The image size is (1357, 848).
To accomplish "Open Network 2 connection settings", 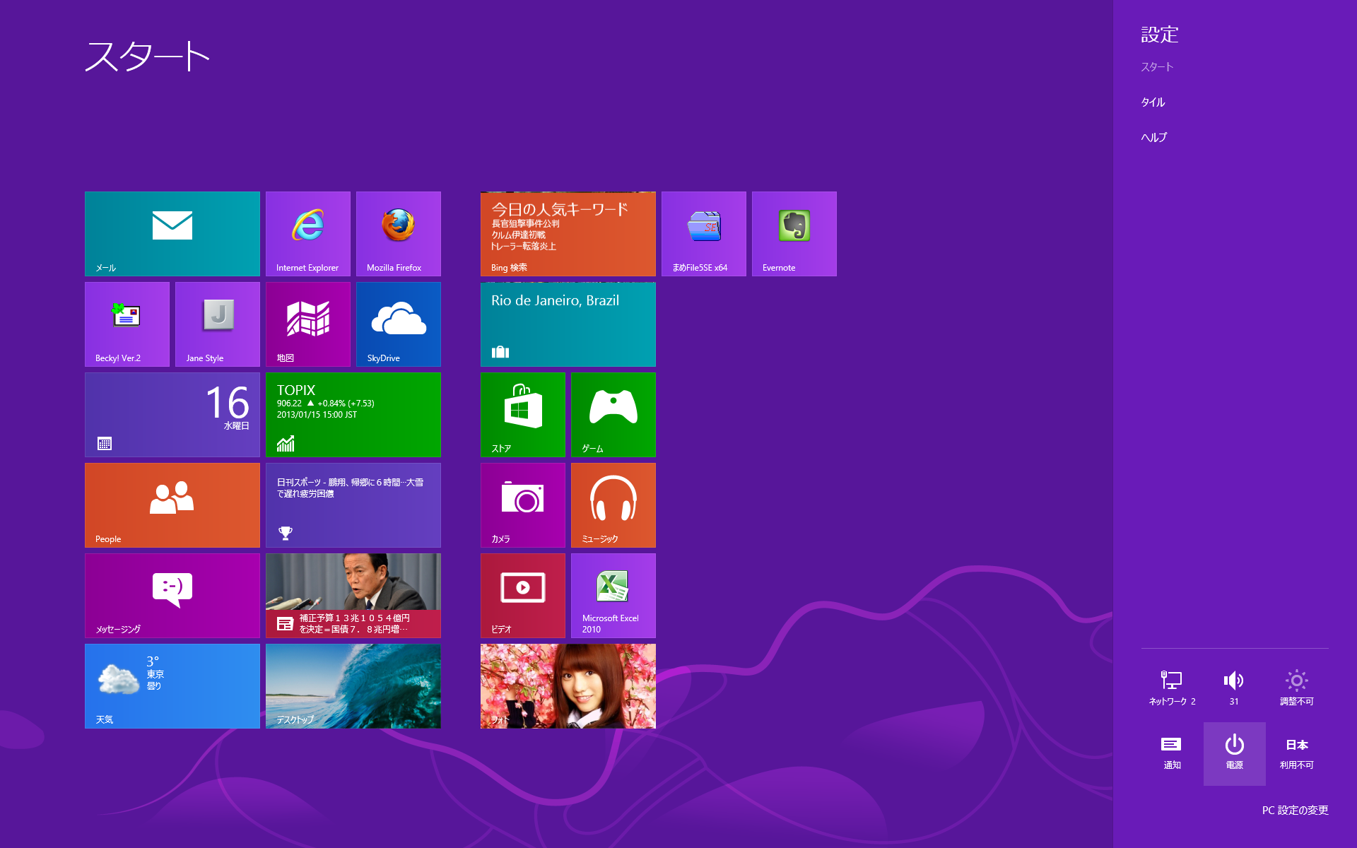I will (1172, 687).
